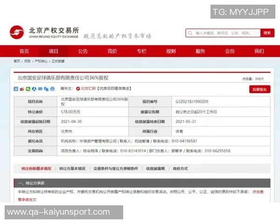Open the 项目 navigation item
Image resolution: width=280 pixels, height=224 pixels.
click(x=53, y=51)
